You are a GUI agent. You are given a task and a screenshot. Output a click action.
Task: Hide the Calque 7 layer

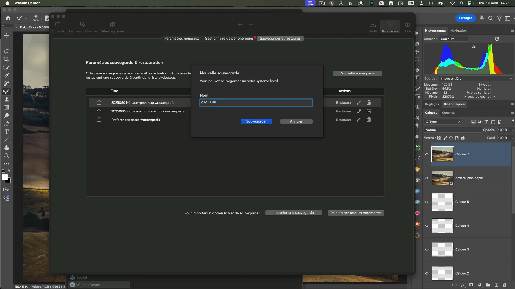tap(427, 154)
